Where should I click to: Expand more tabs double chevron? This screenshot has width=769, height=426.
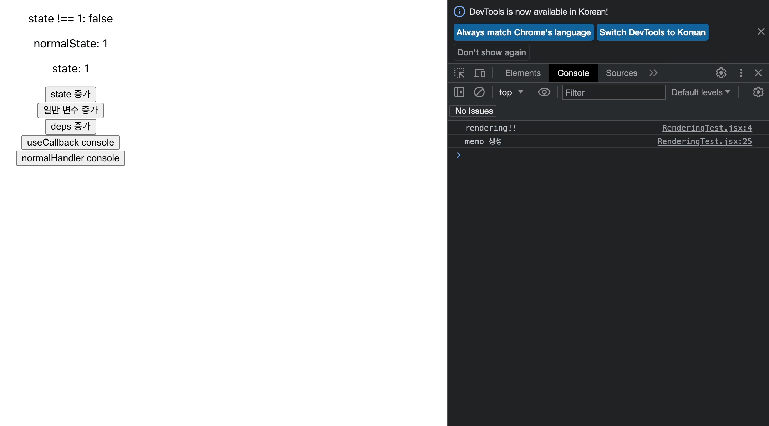[x=653, y=73]
